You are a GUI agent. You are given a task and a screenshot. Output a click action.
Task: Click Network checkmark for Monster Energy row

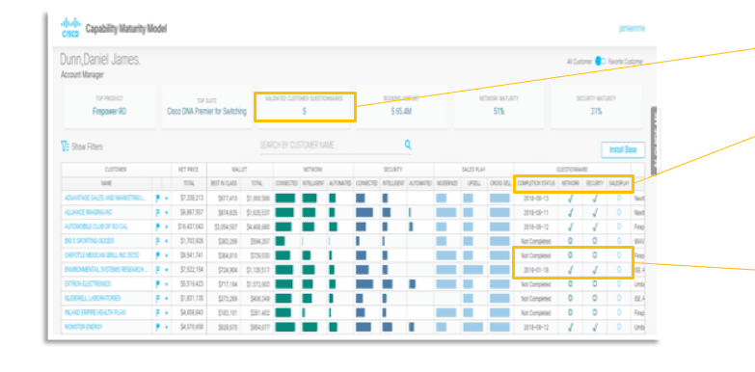(x=570, y=328)
